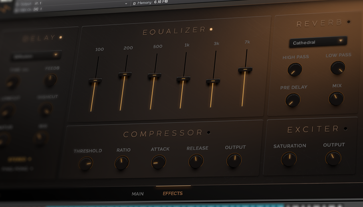The image size is (363, 207).
Task: Click the Compressor Attack knob
Action: [159, 162]
